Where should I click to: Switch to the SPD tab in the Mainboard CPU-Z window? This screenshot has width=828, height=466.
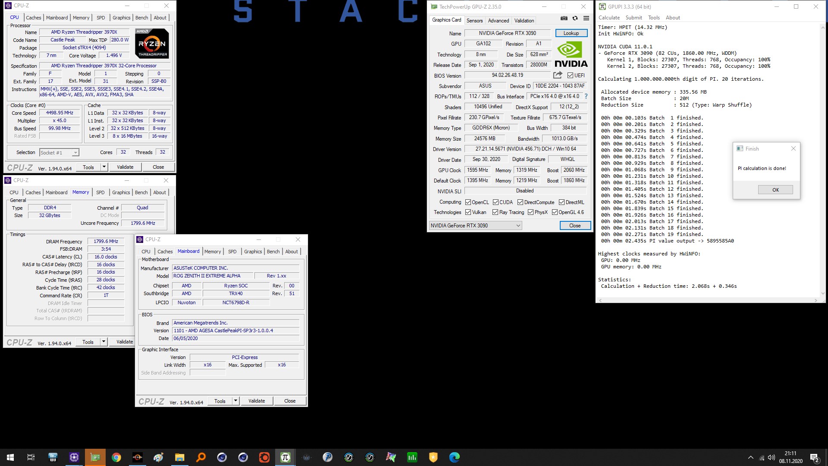(x=232, y=252)
